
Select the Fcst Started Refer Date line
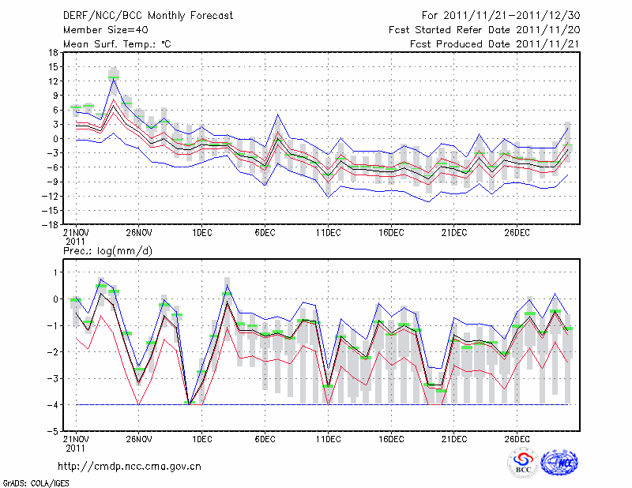point(483,29)
